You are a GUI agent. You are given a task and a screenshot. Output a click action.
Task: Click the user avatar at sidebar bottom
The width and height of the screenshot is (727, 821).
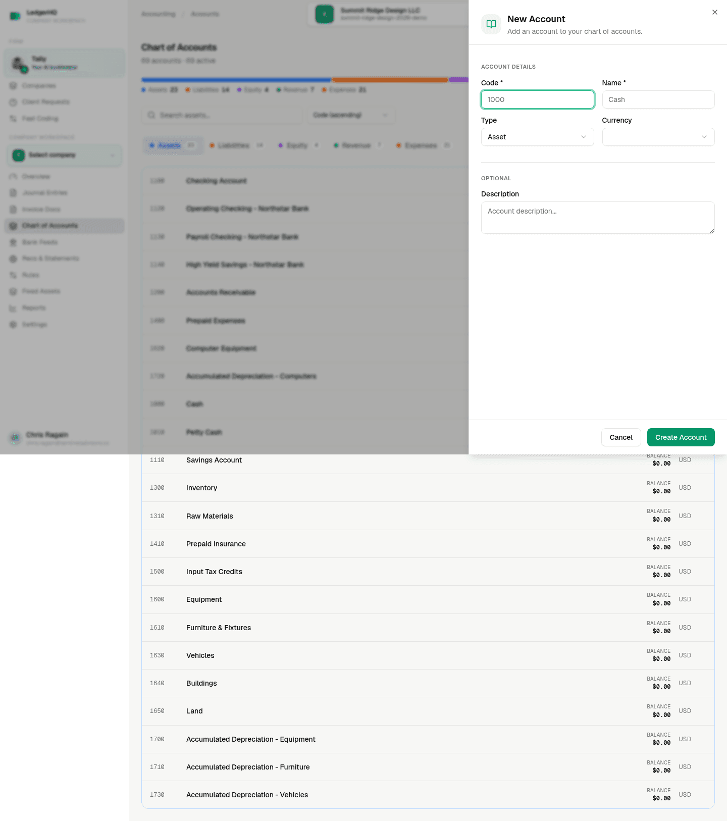pyautogui.click(x=16, y=438)
